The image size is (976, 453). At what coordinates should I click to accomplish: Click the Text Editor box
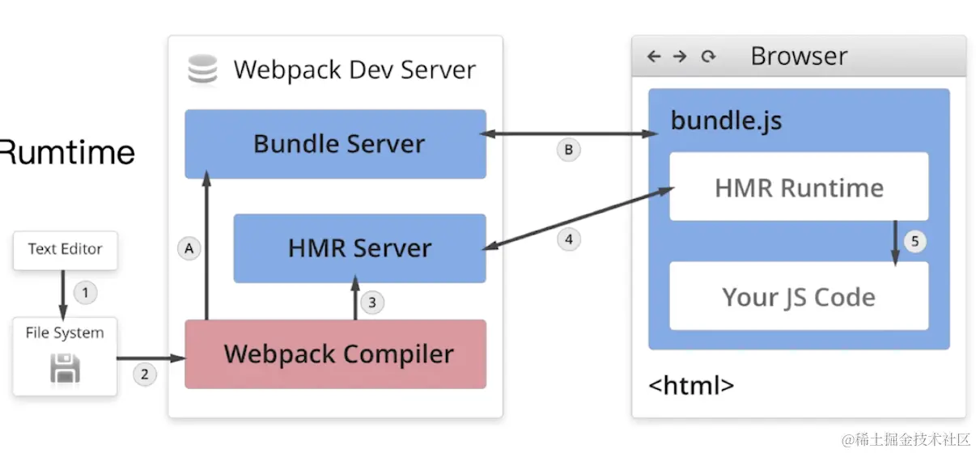coord(65,250)
